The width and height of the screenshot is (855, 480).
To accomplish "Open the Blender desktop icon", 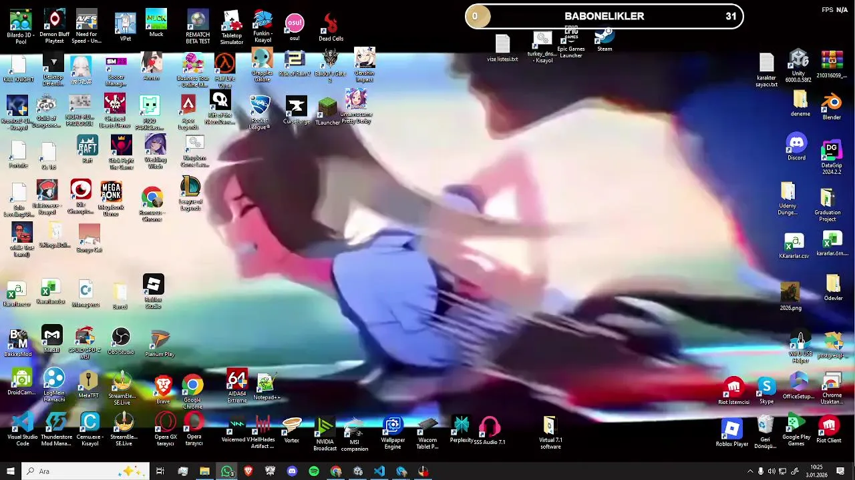I will (832, 107).
